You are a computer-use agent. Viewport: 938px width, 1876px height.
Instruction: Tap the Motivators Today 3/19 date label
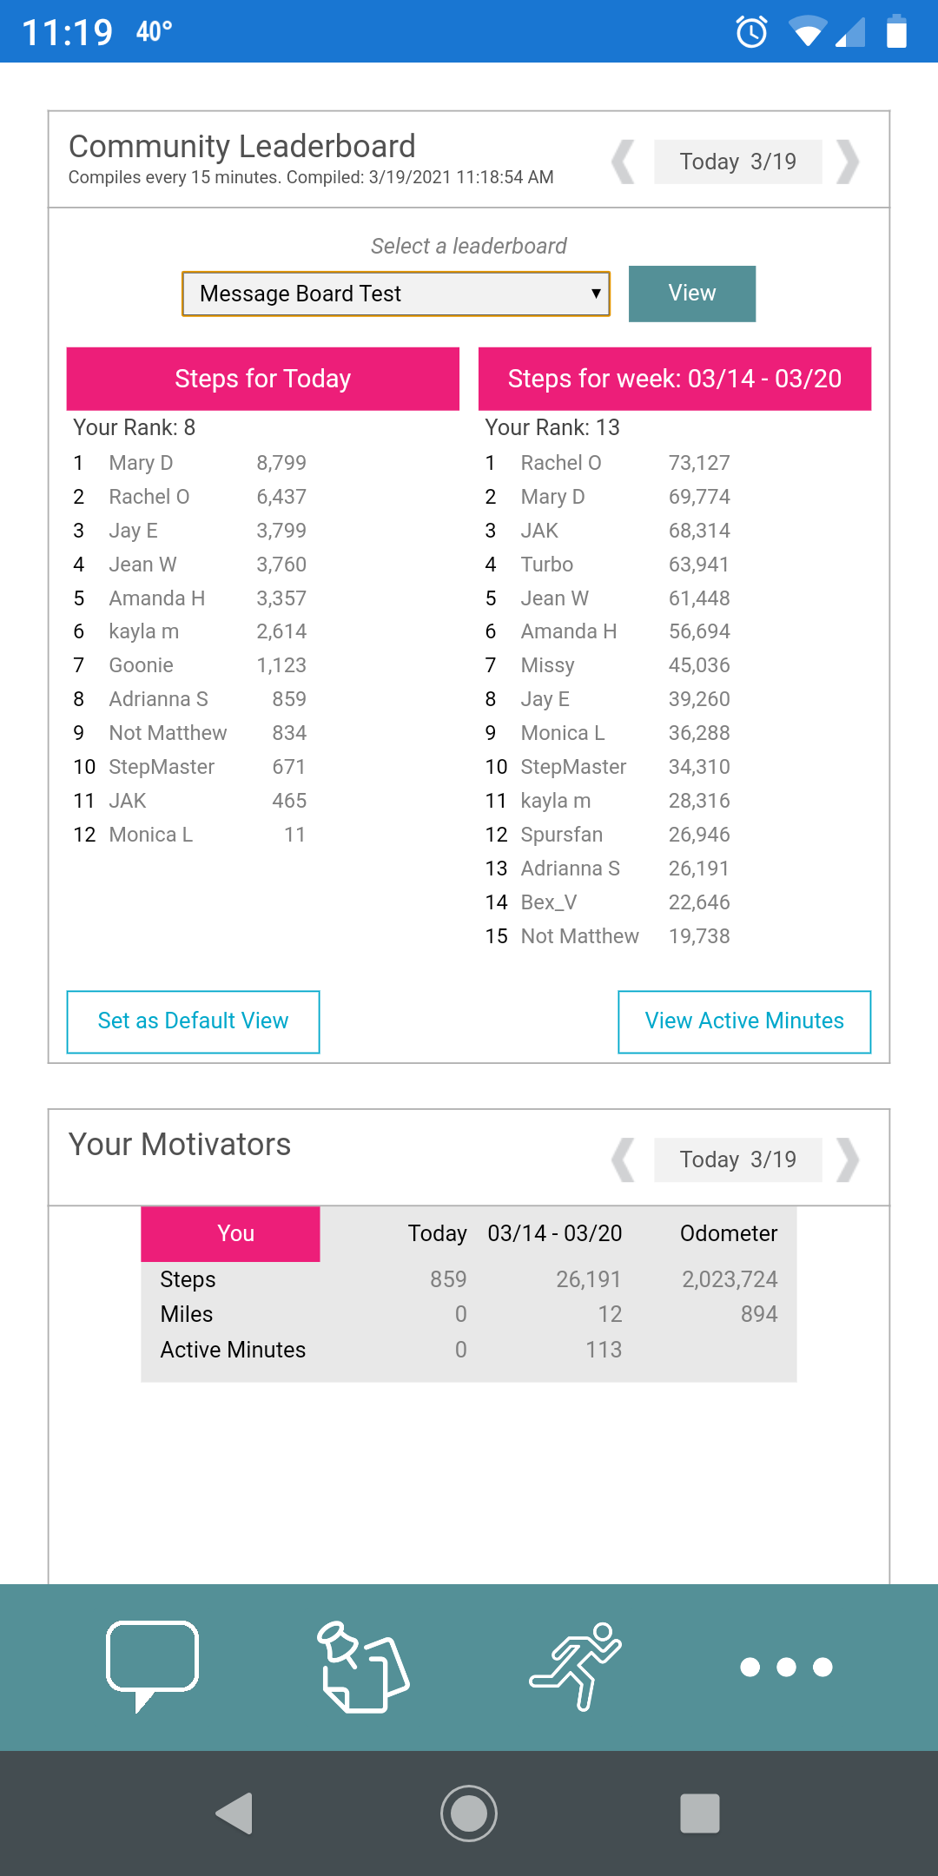737,1159
